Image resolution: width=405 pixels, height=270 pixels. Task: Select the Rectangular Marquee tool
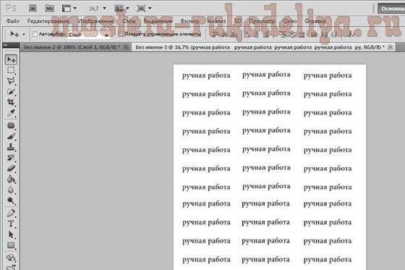point(11,70)
